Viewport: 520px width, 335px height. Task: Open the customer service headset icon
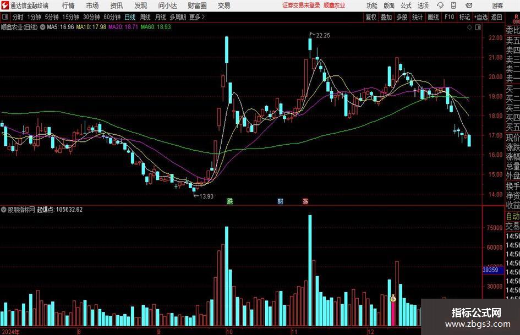point(440,6)
